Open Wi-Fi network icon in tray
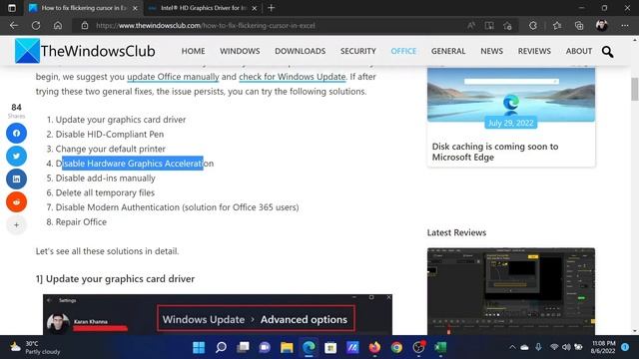Viewport: 639px width, 359px height. pyautogui.click(x=554, y=347)
